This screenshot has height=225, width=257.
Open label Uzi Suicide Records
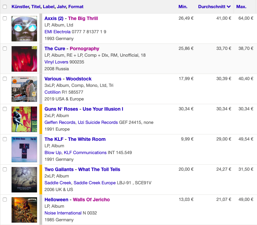[x=98, y=123]
